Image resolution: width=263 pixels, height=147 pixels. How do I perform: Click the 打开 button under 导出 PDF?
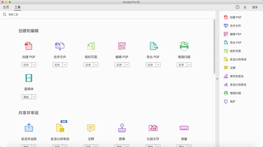point(151,65)
